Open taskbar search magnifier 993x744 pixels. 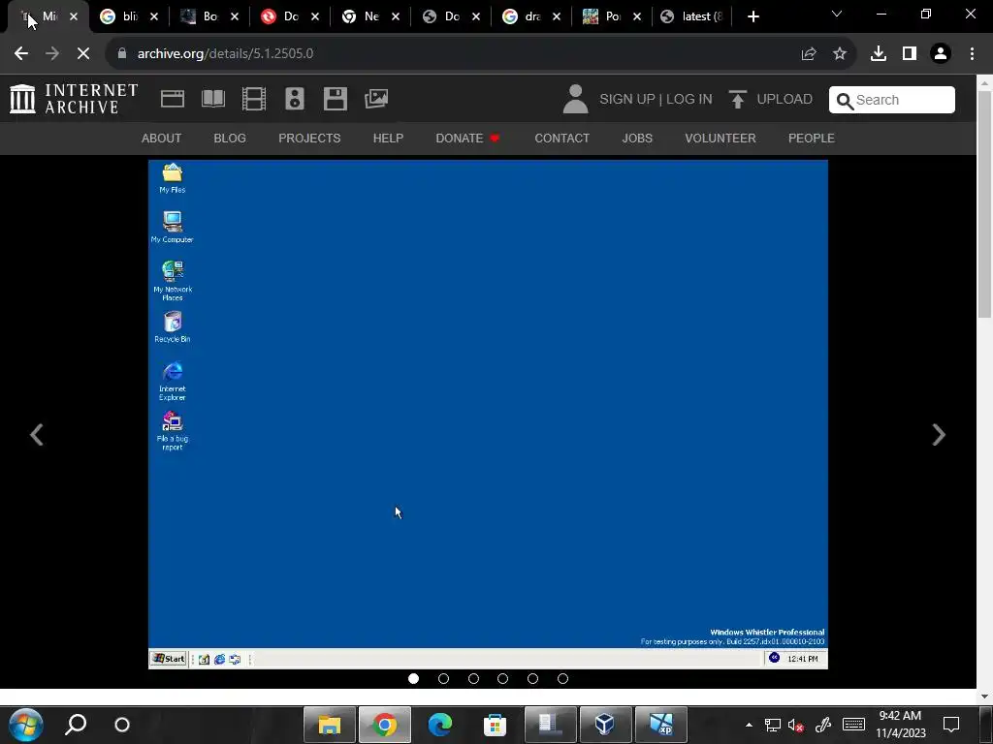[76, 725]
